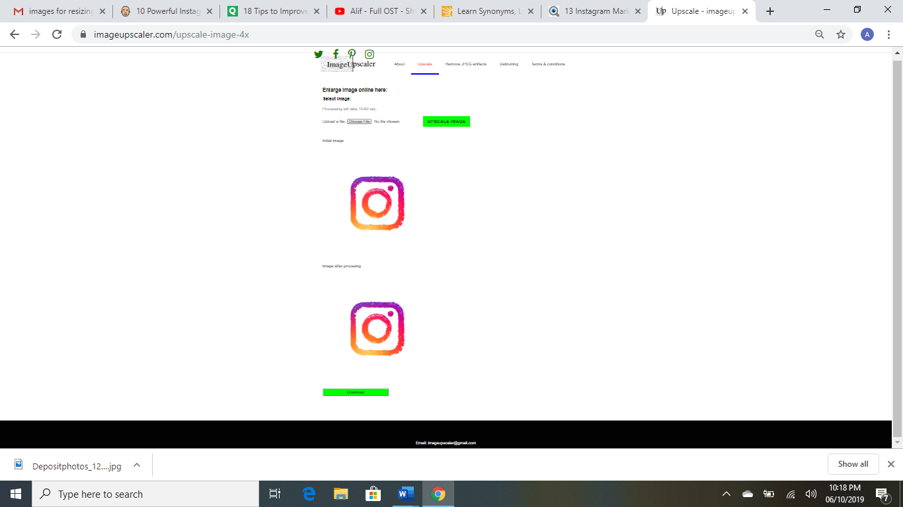This screenshot has width=903, height=507.
Task: Click the Choose File button
Action: tap(359, 121)
